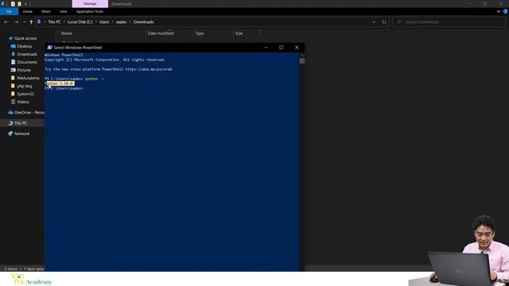Open Documents in the navigation pane
509x286 pixels.
click(27, 62)
